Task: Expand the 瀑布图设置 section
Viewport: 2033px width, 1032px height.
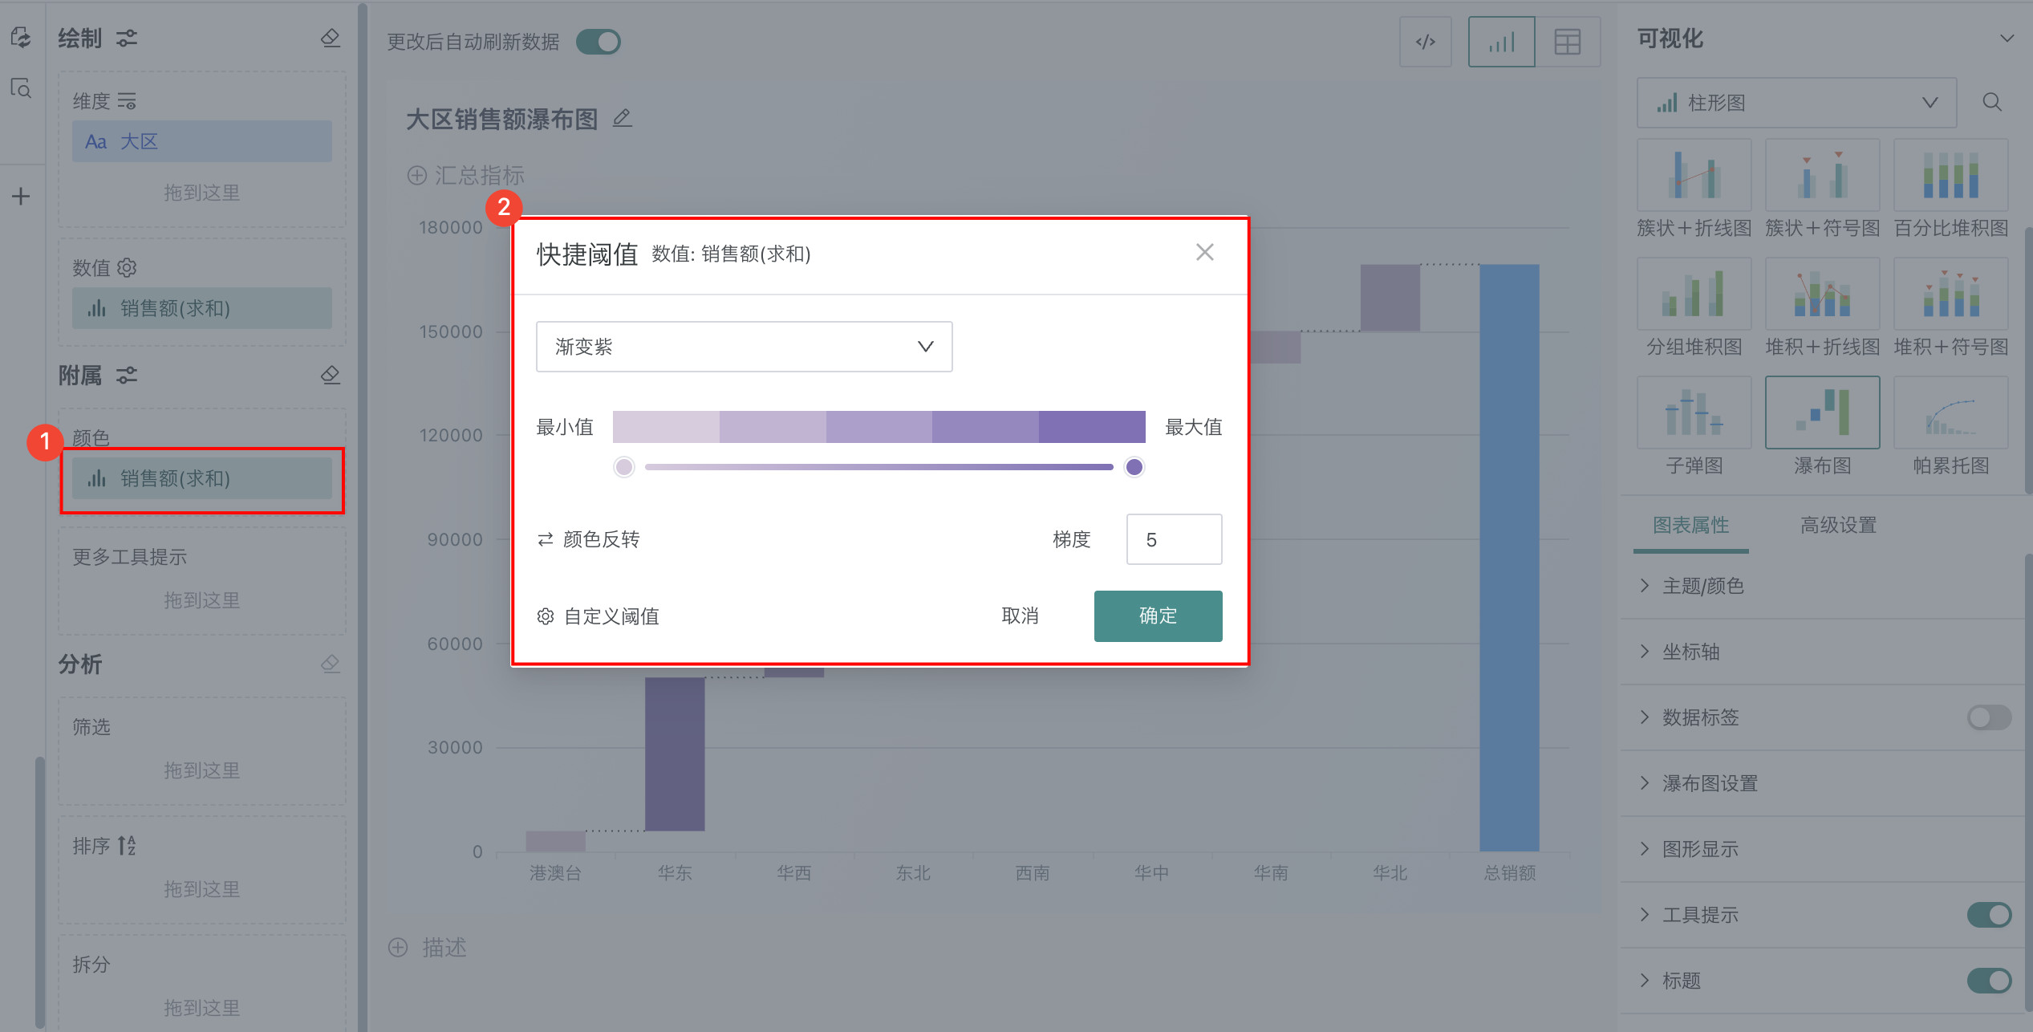Action: tap(1709, 783)
